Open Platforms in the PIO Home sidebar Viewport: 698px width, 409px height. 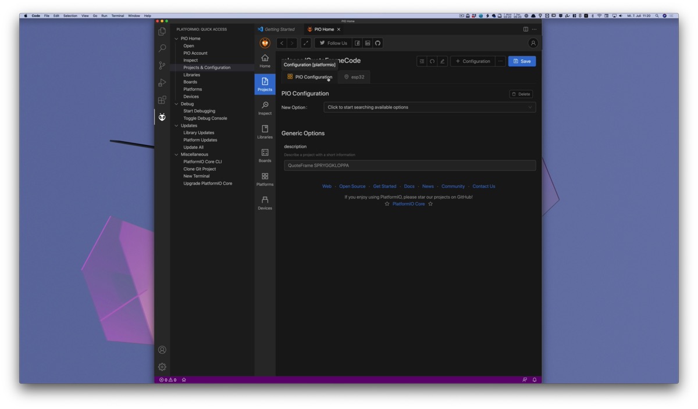[265, 180]
